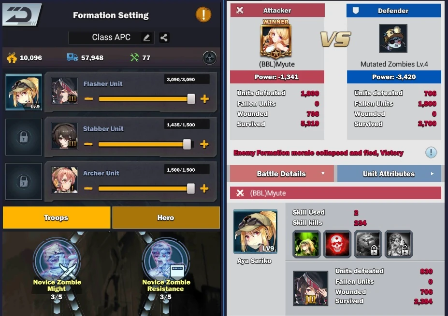The height and width of the screenshot is (316, 448).
Task: Click the Stabber Unit slider handle
Action: [x=187, y=144]
